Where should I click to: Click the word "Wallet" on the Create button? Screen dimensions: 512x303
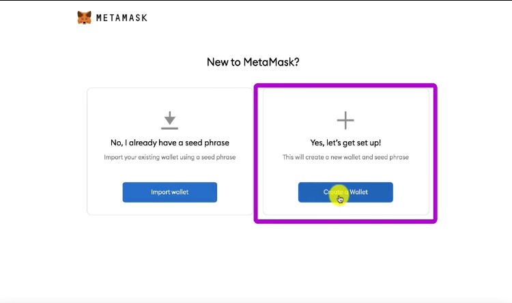(x=358, y=192)
